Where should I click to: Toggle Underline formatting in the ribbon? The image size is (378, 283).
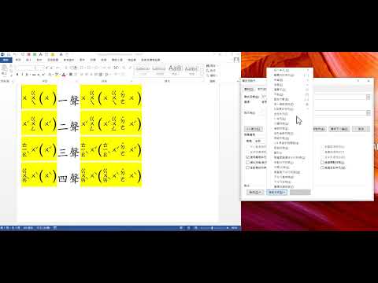point(27,75)
